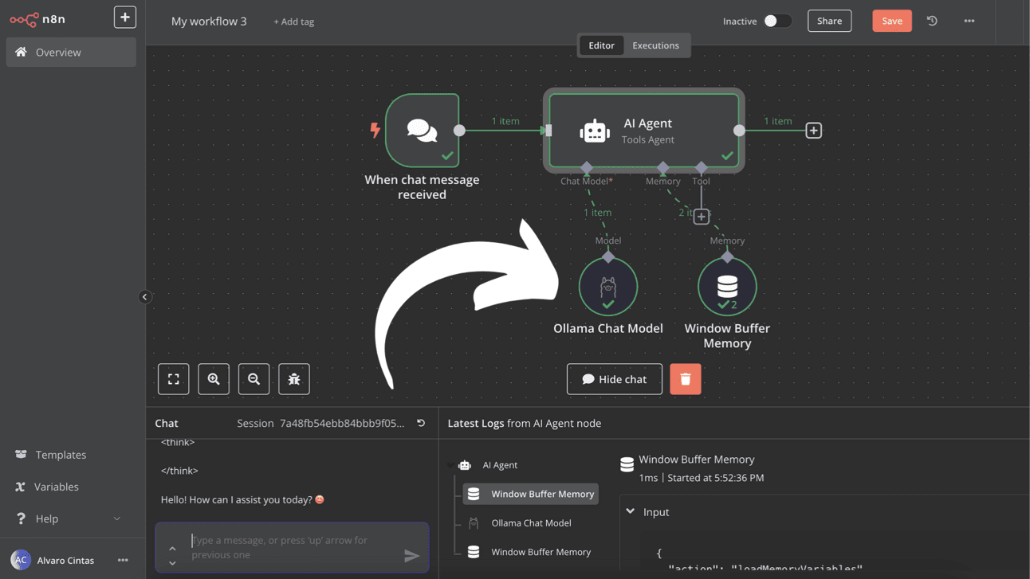Click the Share button
The width and height of the screenshot is (1030, 579).
829,21
